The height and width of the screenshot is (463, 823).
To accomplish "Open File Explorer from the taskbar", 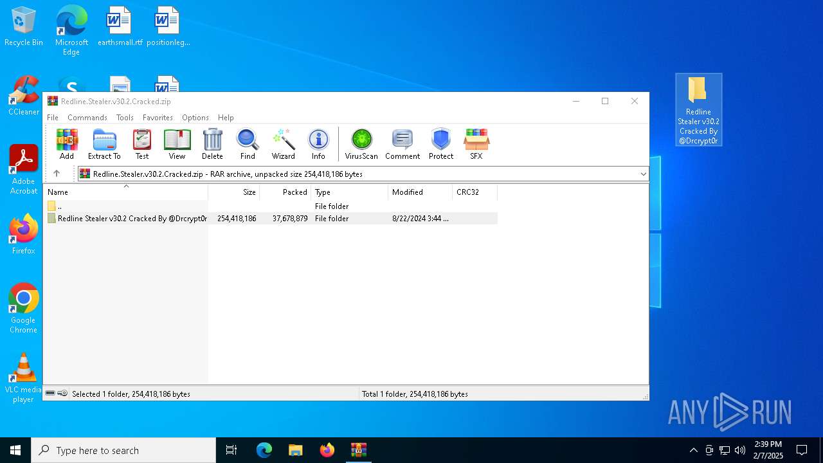I will [x=295, y=450].
